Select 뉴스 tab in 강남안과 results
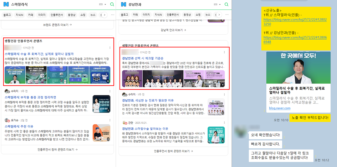 (208, 15)
